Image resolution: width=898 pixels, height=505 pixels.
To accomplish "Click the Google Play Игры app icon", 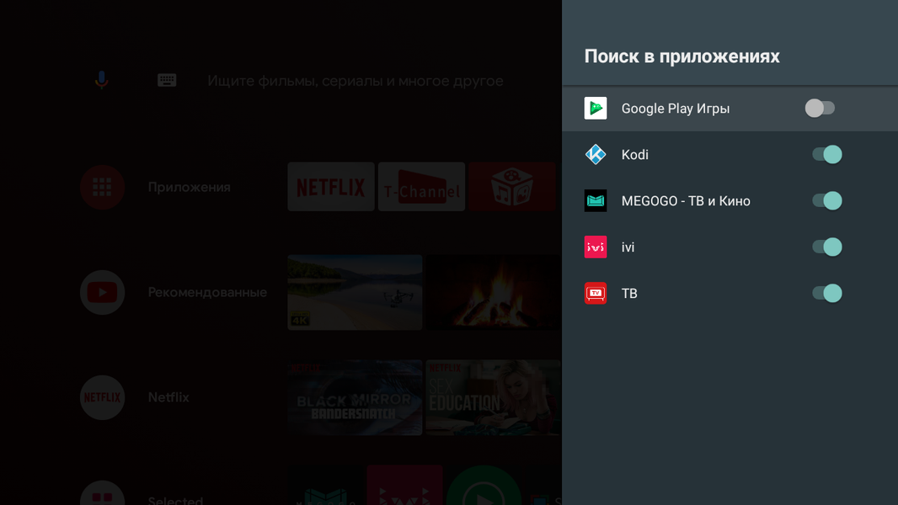I will pos(596,108).
